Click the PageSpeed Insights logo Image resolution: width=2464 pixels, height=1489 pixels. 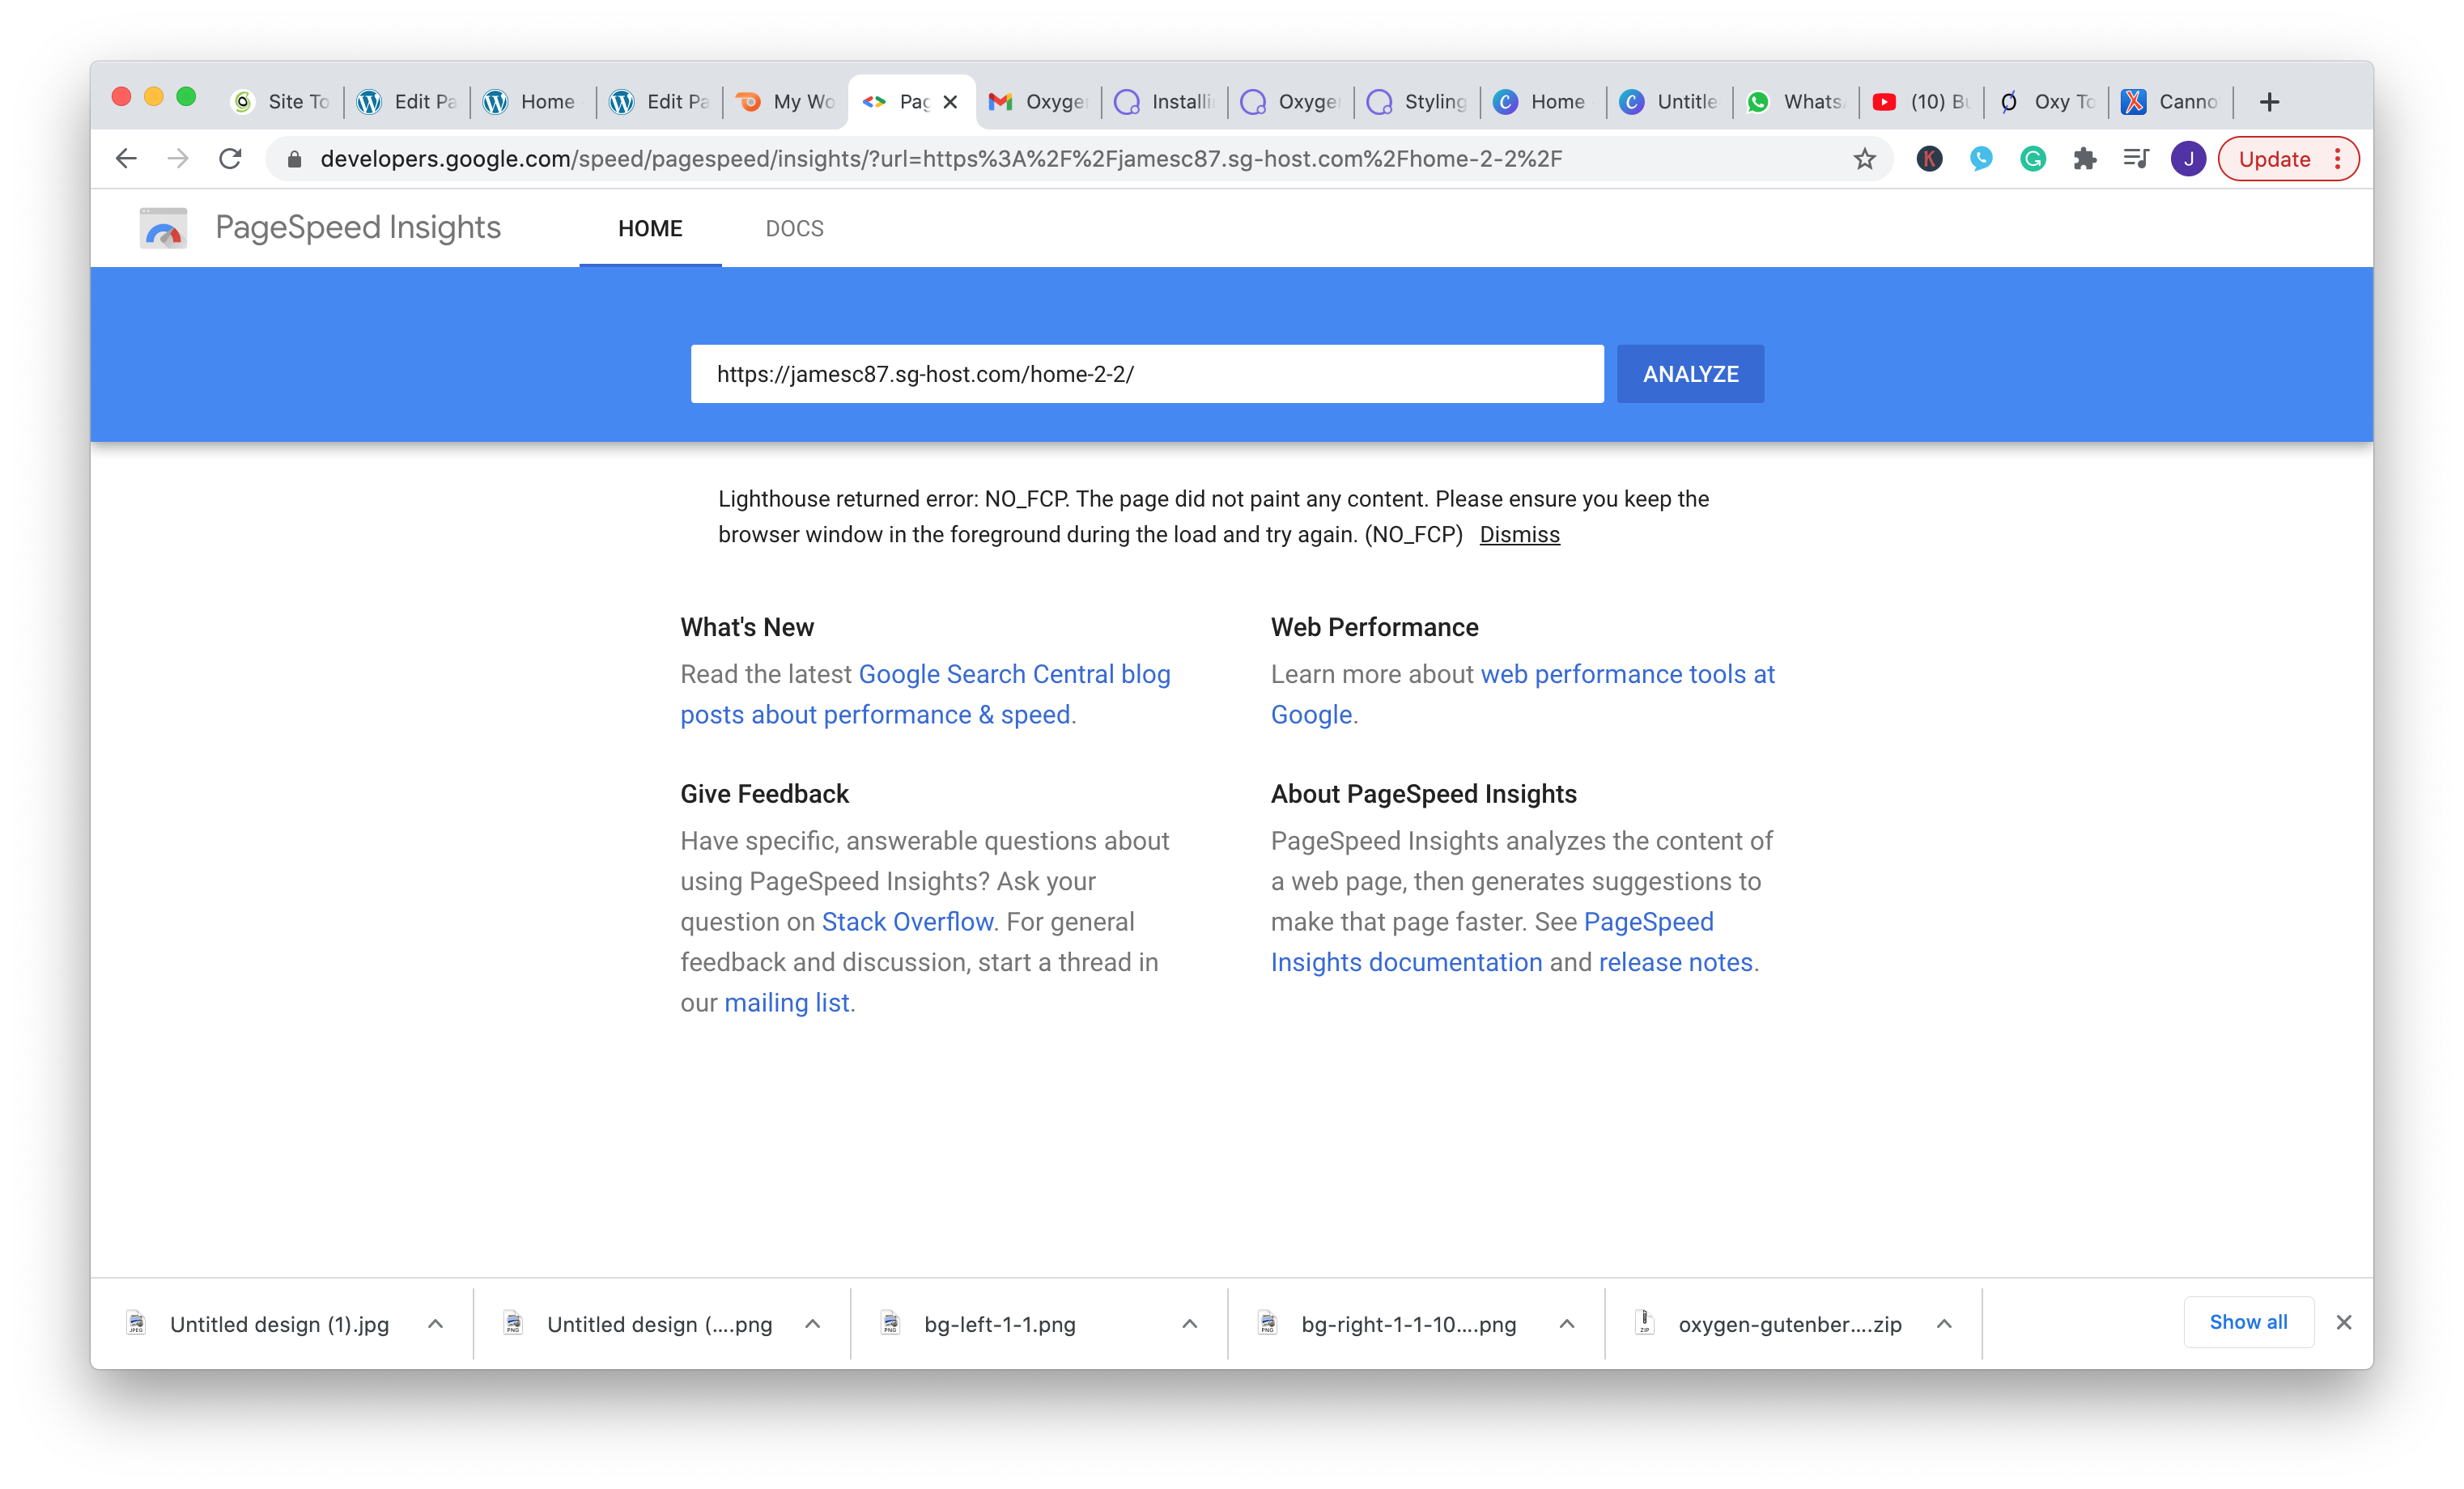point(162,227)
